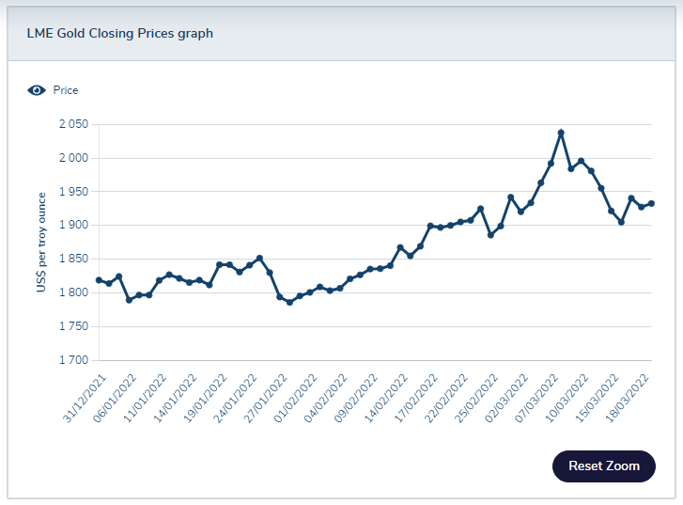The height and width of the screenshot is (505, 683).
Task: Click the 2 000 price axis label
Action: coord(71,158)
